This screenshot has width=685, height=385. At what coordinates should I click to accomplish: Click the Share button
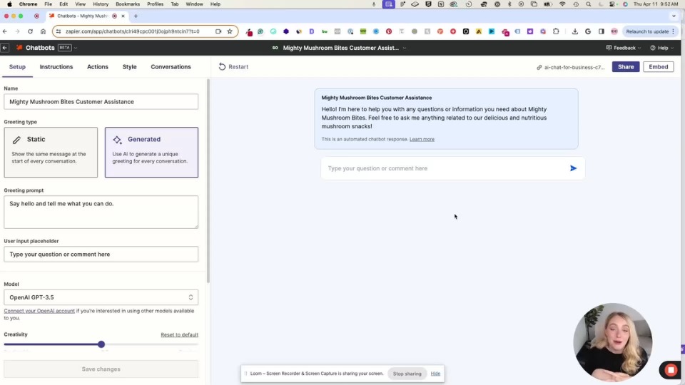click(x=626, y=67)
